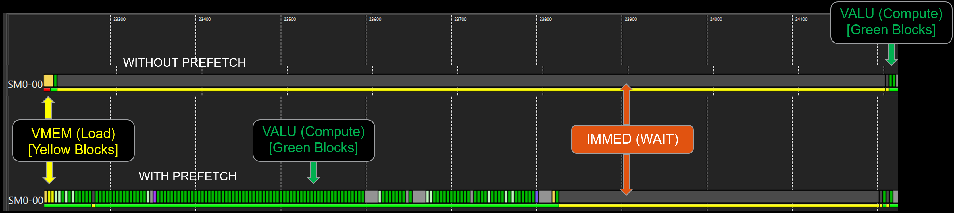
Task: Click the red segment in upper row's state strip
Action: (x=47, y=90)
